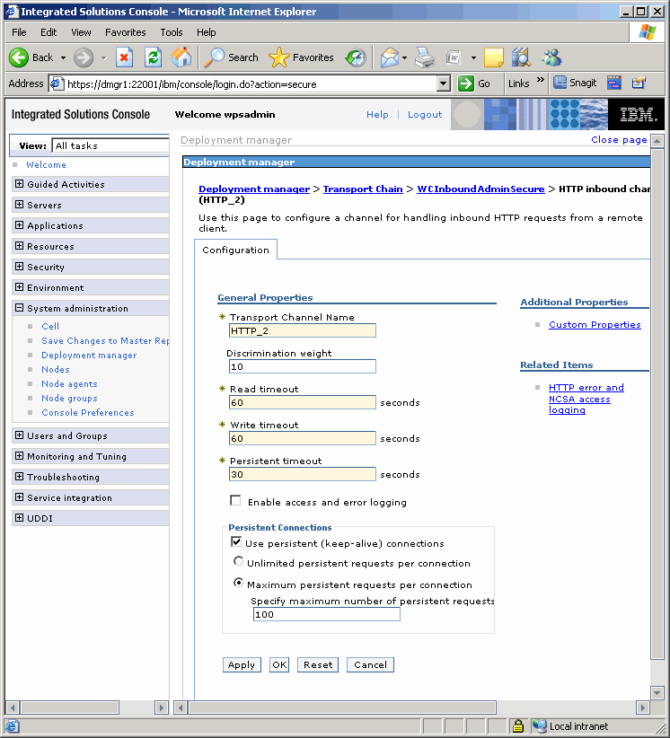Expand the Servers navigation section
This screenshot has width=670, height=738.
coord(20,206)
